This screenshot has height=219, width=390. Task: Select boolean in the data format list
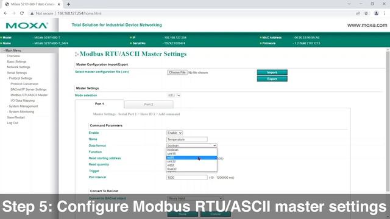point(191,150)
